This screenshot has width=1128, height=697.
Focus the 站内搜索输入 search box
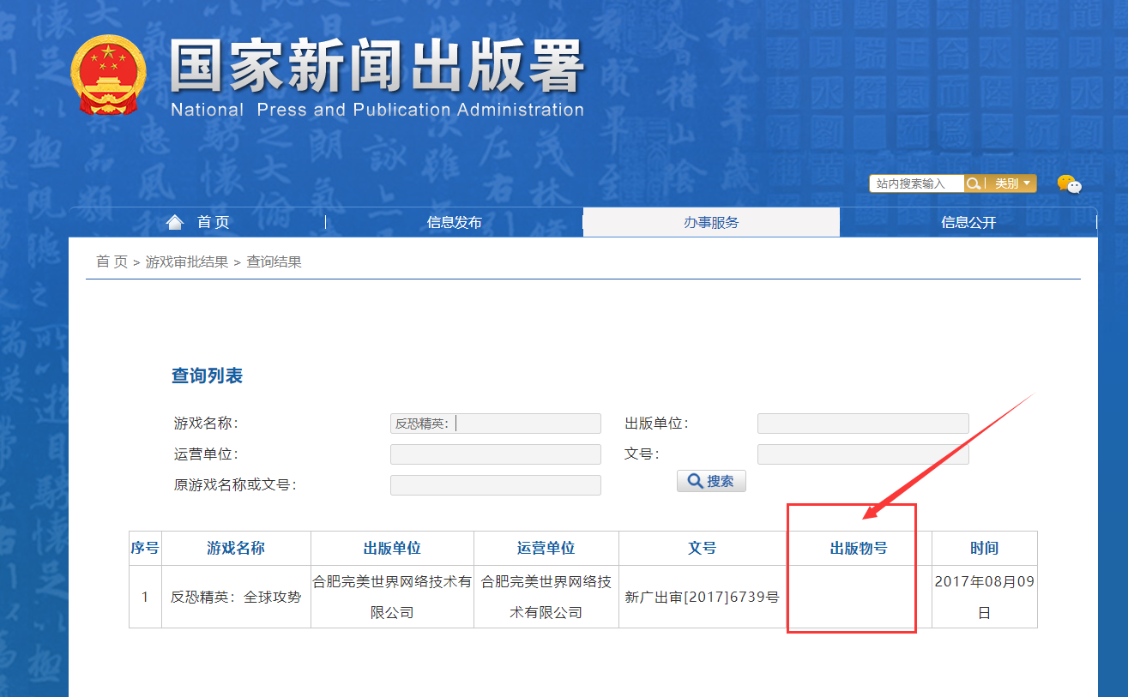(x=916, y=183)
